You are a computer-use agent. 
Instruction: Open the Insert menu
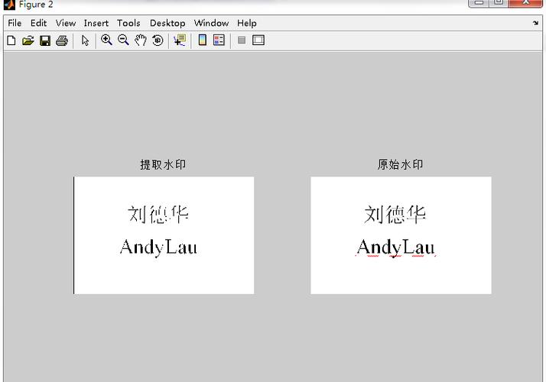coord(96,23)
